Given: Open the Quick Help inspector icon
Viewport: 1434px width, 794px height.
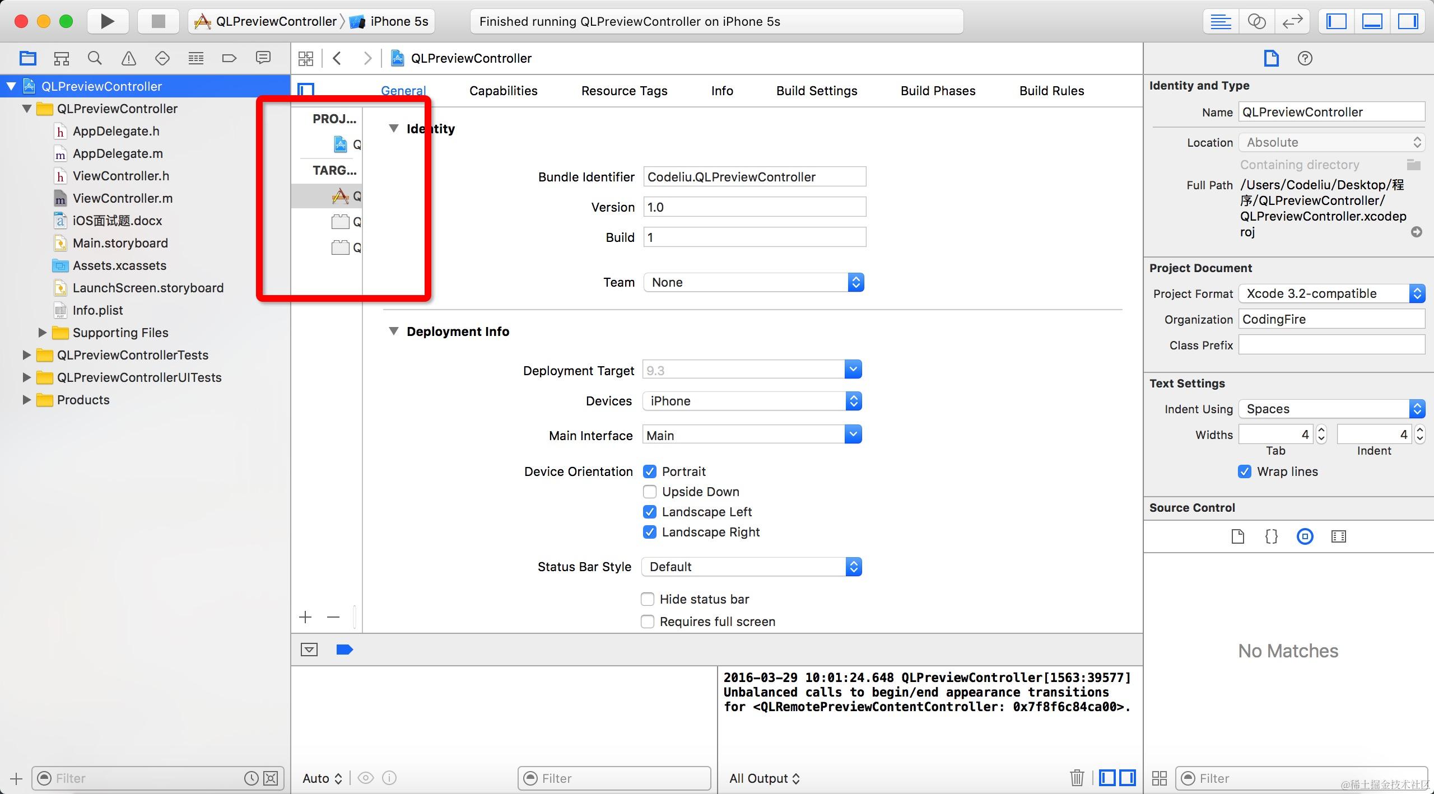Looking at the screenshot, I should (1305, 58).
